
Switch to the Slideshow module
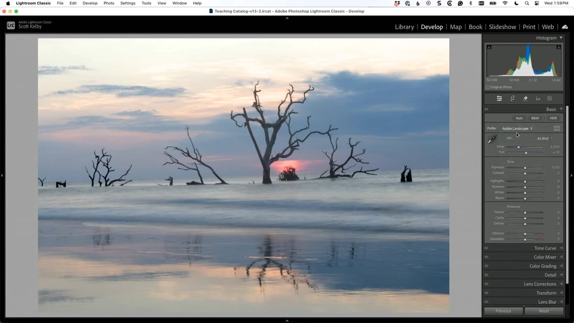click(x=502, y=27)
